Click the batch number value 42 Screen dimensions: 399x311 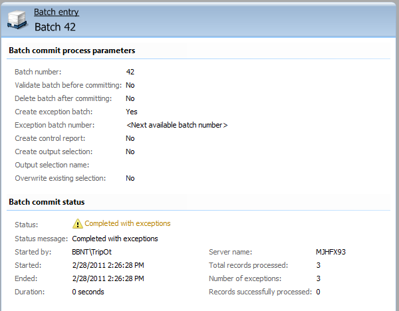(x=130, y=72)
